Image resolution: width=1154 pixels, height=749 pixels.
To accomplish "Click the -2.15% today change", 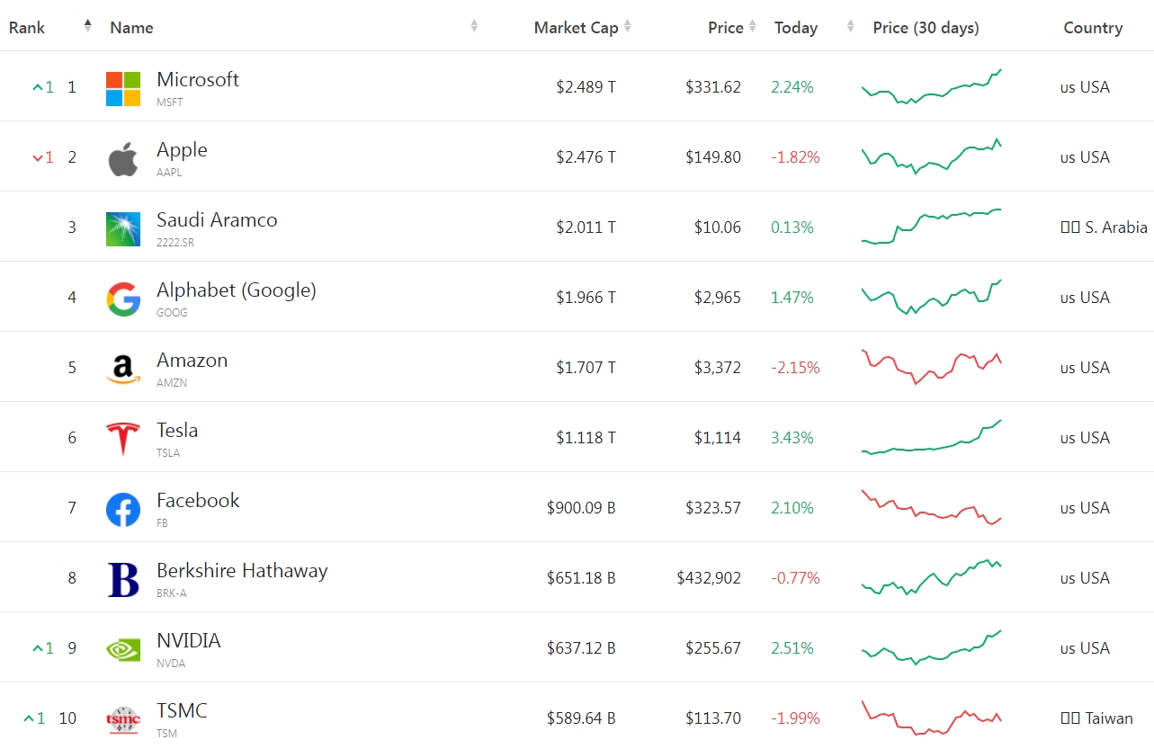I will pyautogui.click(x=795, y=368).
